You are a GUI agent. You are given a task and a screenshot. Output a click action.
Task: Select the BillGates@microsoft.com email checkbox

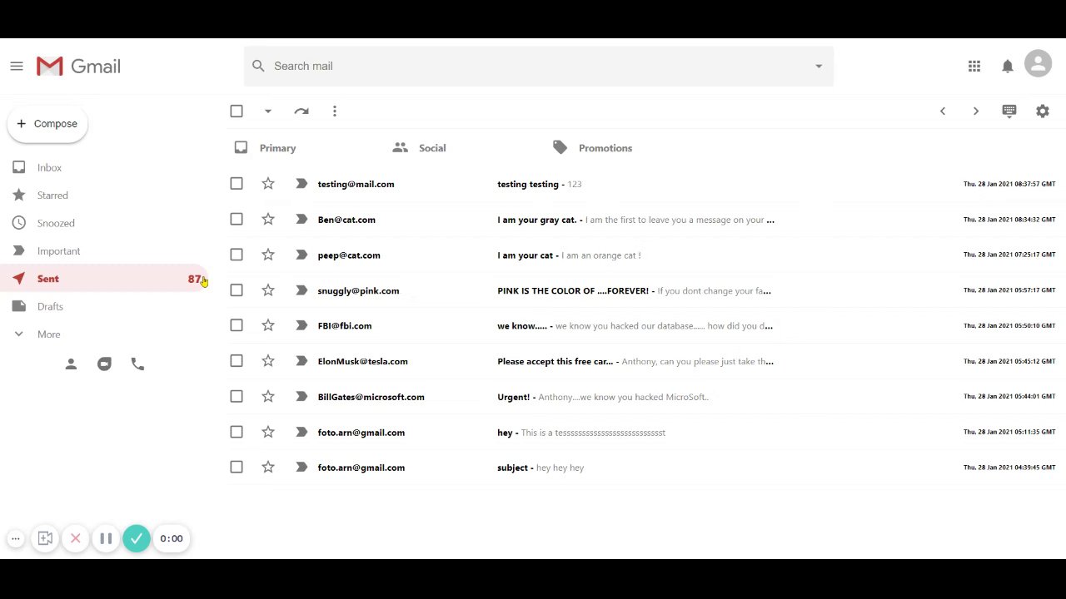pyautogui.click(x=237, y=397)
